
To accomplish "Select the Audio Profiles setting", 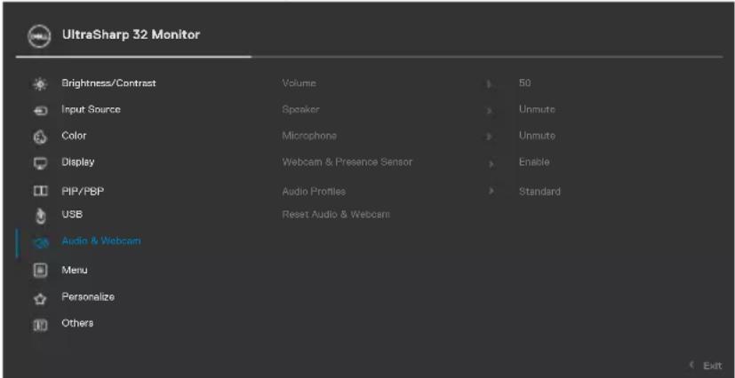I will pyautogui.click(x=314, y=192).
